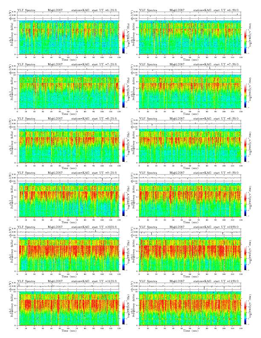Click the ch.1(V) waveform strip above 8:50:0 spectrogram

pyautogui.click(x=190, y=124)
